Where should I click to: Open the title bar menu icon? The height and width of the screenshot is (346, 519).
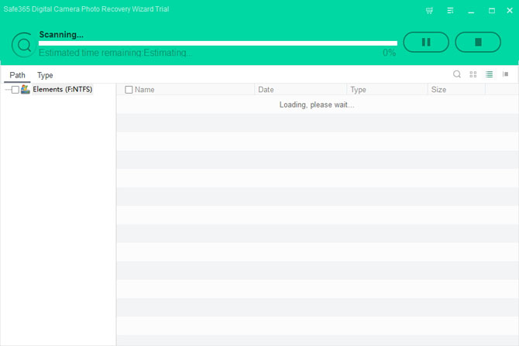(x=450, y=11)
